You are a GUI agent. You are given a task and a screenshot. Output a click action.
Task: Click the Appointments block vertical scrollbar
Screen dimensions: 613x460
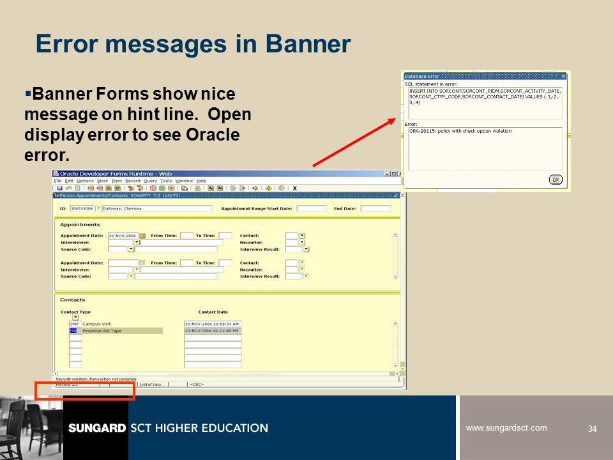(x=395, y=256)
